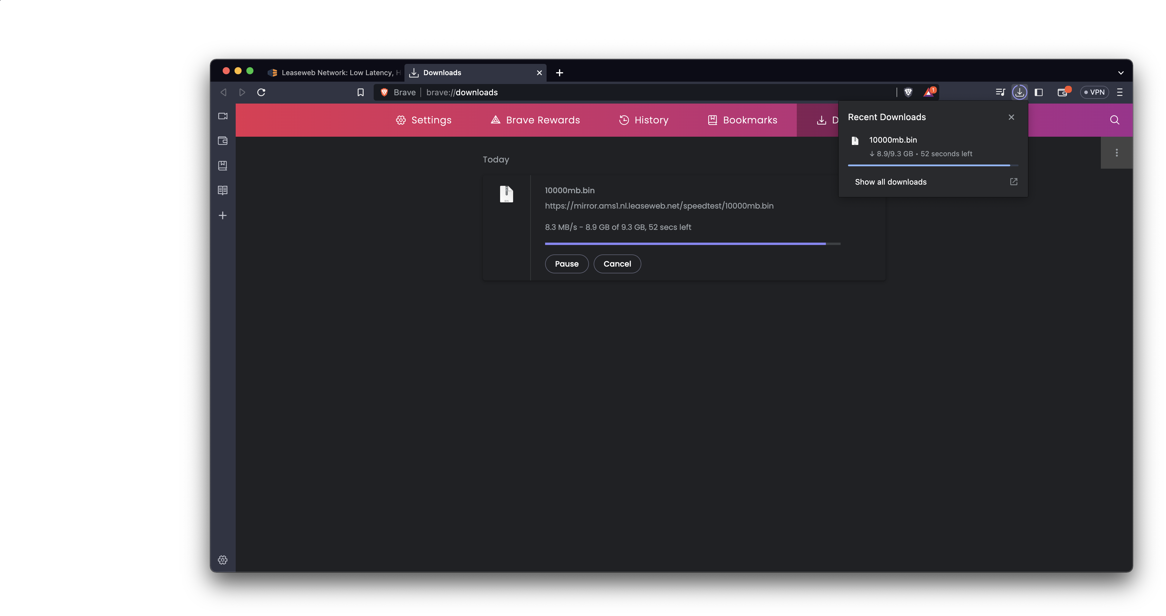
Task: Open Brave Shields in the address bar
Action: pyautogui.click(x=908, y=92)
